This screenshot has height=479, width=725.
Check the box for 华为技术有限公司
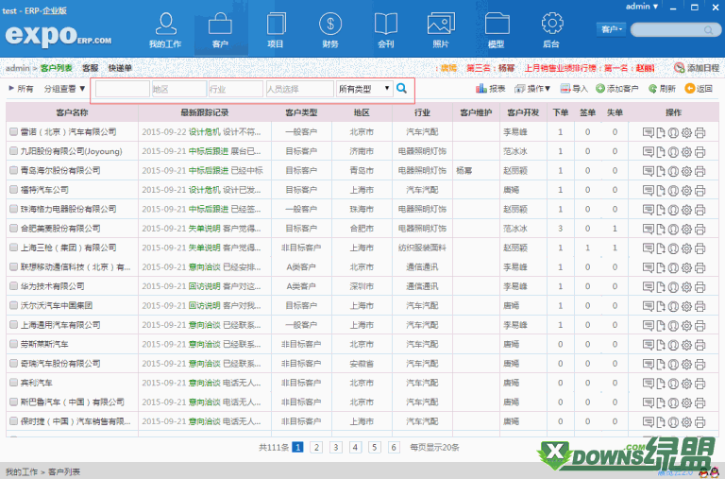13,286
